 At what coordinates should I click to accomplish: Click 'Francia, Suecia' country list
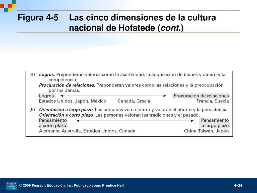pos(213,101)
